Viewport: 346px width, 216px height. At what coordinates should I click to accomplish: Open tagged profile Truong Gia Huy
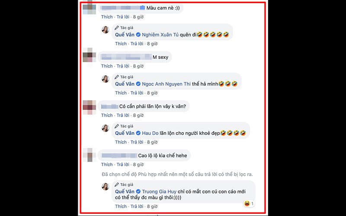[159, 191]
